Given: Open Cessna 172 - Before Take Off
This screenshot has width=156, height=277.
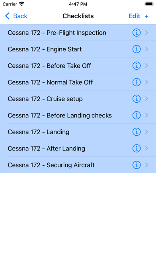Looking at the screenshot, I should pos(78,66).
